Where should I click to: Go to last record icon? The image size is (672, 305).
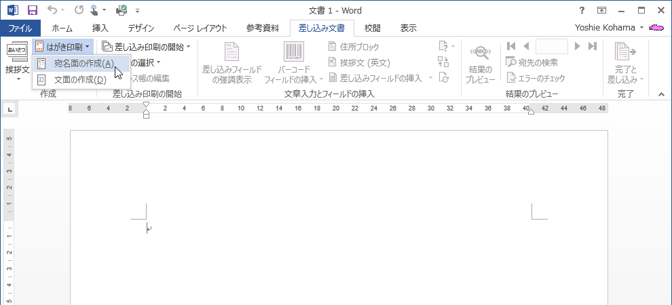point(593,46)
